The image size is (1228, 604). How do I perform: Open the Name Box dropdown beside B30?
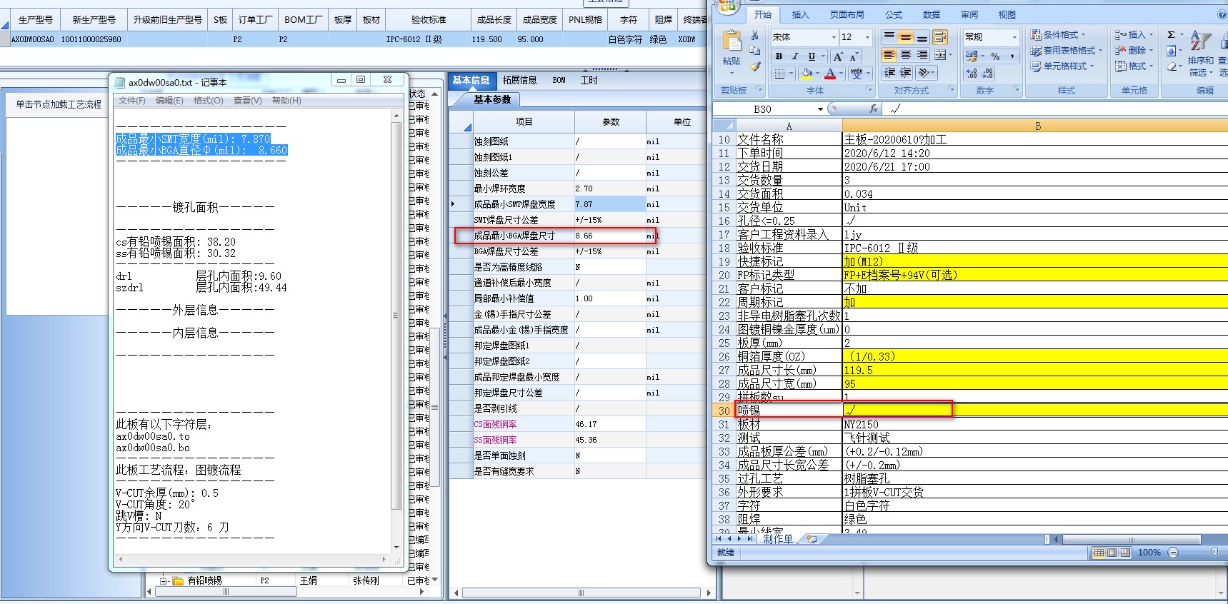coord(820,109)
